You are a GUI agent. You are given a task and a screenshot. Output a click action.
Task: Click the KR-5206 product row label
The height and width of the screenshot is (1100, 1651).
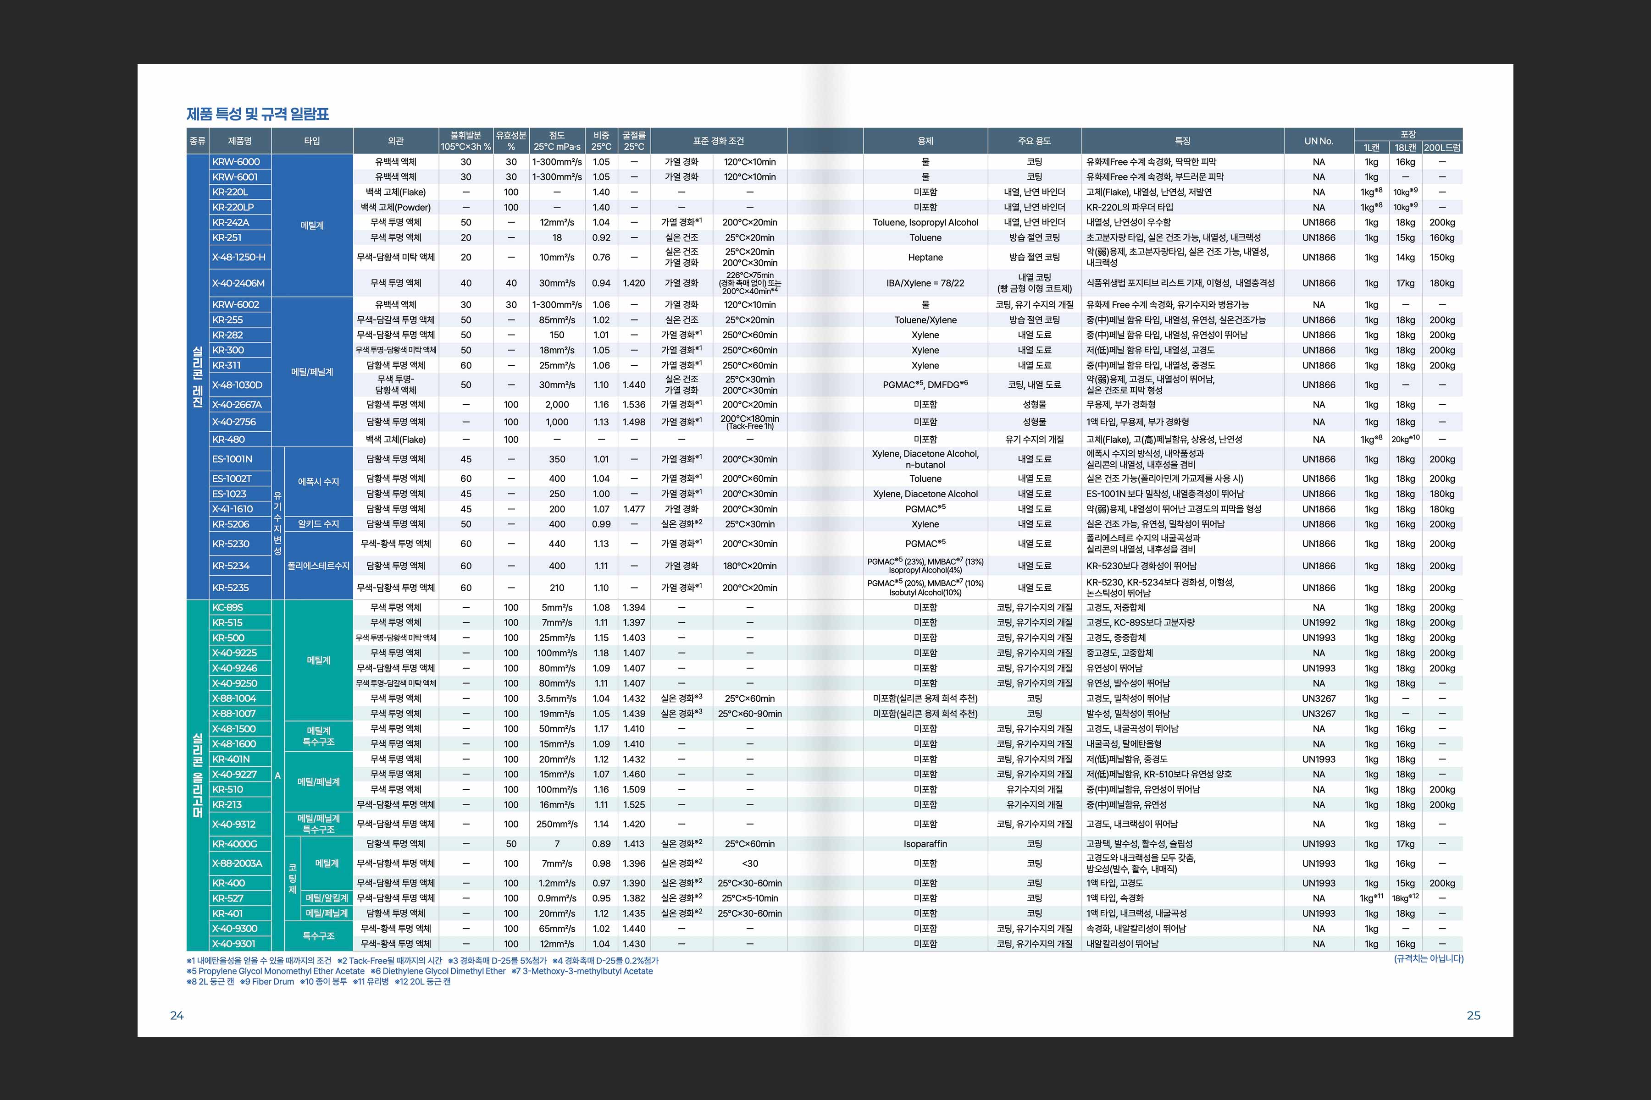pos(231,524)
